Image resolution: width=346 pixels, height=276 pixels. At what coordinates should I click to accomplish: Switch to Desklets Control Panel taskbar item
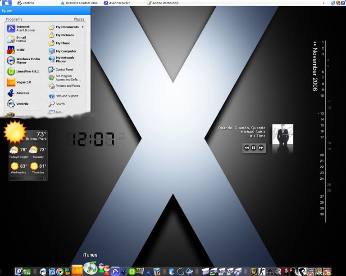coord(79,3)
